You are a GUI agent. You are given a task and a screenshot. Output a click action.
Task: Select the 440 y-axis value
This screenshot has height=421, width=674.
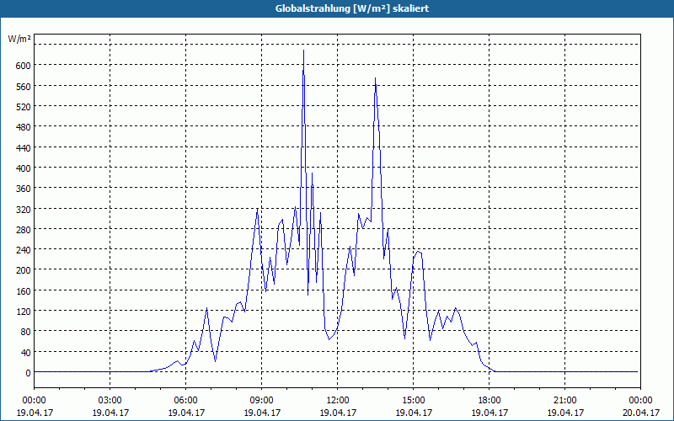[24, 148]
